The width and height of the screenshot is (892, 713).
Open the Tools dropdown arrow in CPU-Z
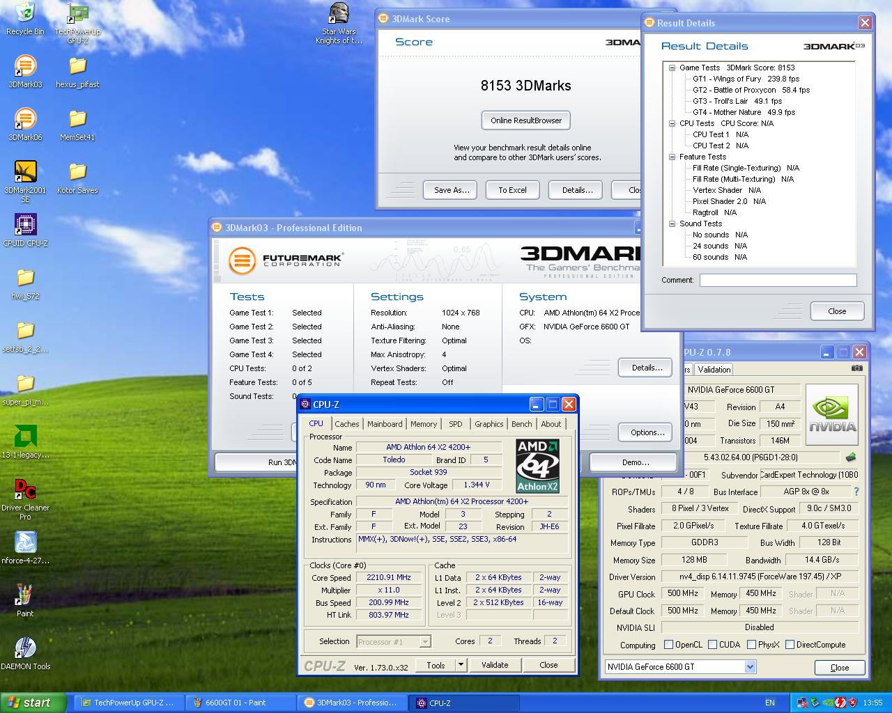click(461, 665)
